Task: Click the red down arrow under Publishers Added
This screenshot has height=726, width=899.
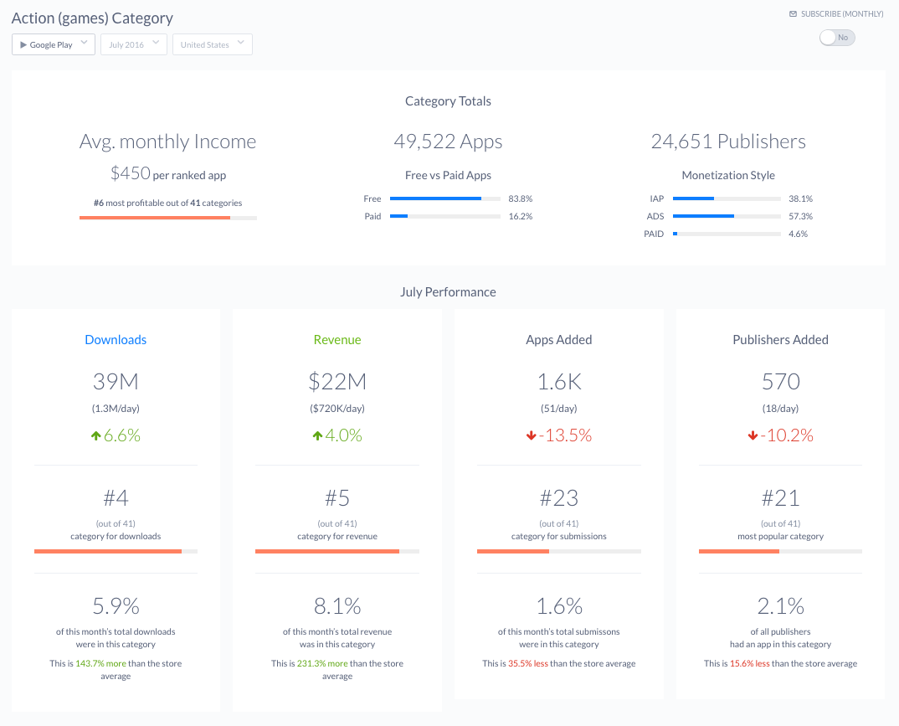Action: [753, 435]
